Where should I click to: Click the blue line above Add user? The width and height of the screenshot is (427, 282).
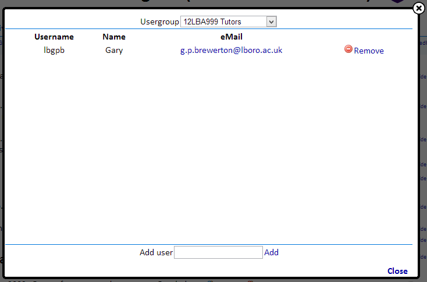click(209, 244)
